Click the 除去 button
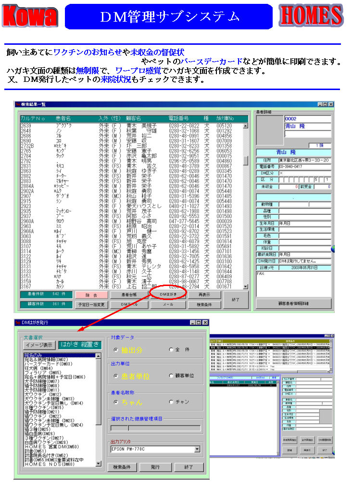This screenshot has height=482, width=352. pyautogui.click(x=91, y=295)
